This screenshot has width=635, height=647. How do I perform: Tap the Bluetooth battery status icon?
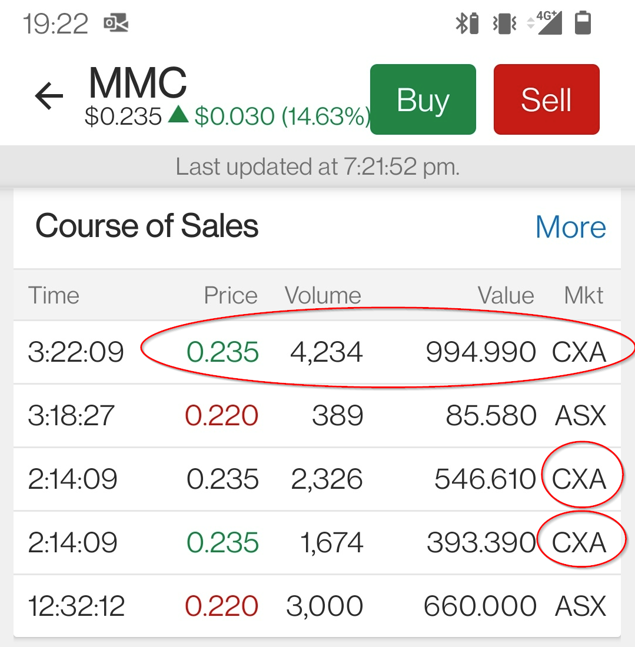467,24
